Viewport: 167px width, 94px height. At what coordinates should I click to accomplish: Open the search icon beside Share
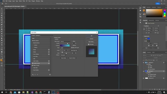click(162, 4)
